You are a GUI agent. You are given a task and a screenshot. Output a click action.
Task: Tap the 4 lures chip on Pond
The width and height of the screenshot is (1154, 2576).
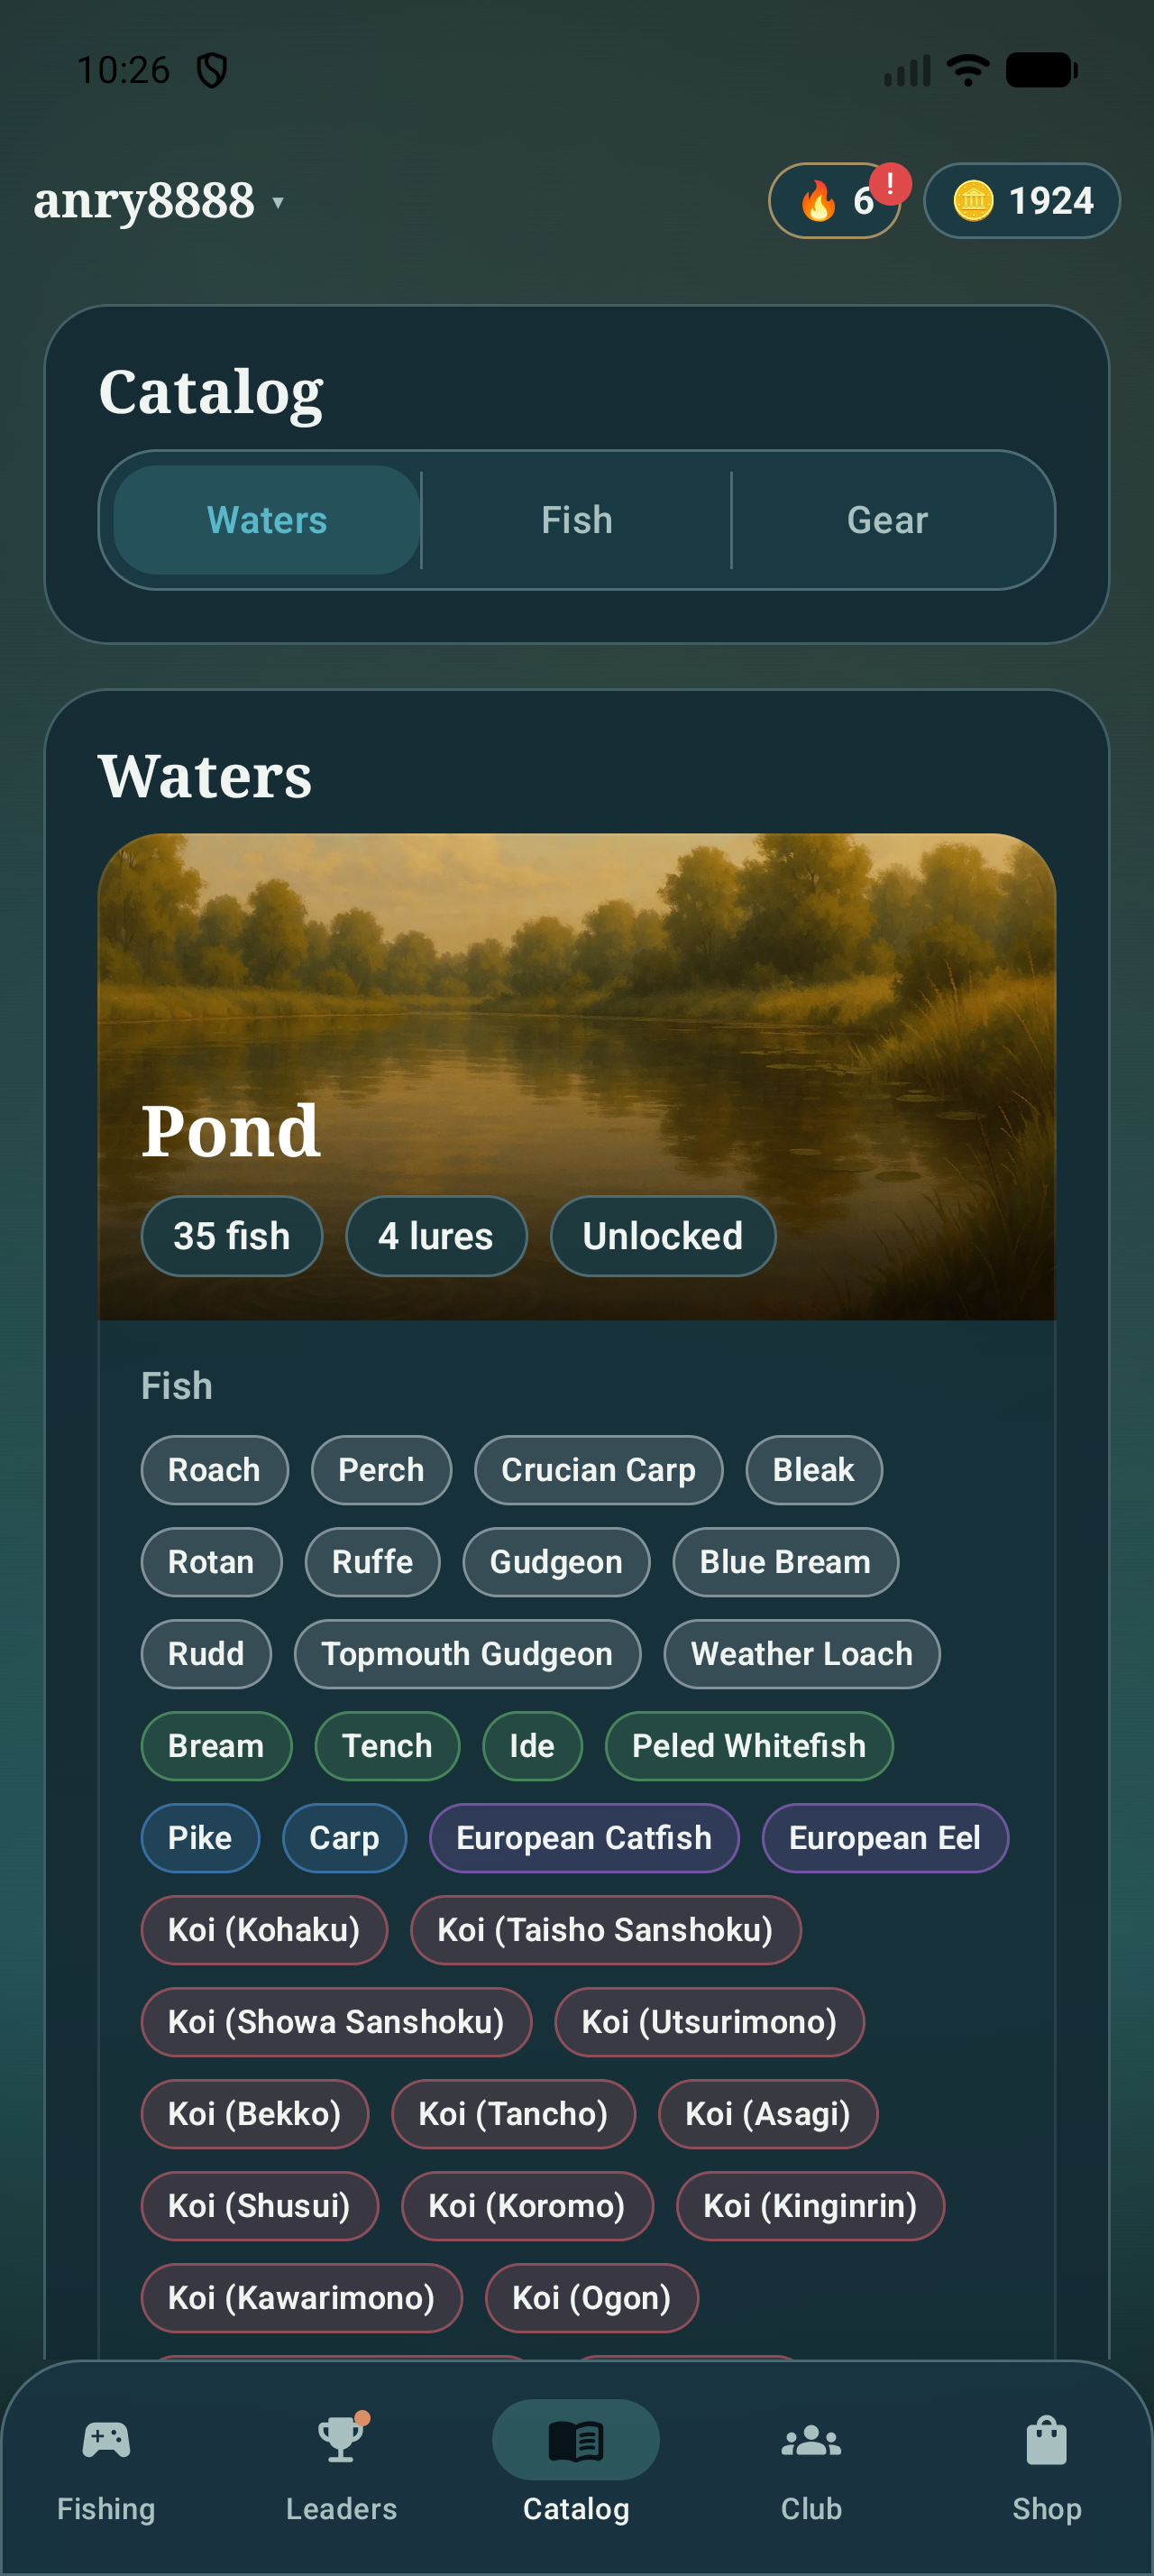435,1236
